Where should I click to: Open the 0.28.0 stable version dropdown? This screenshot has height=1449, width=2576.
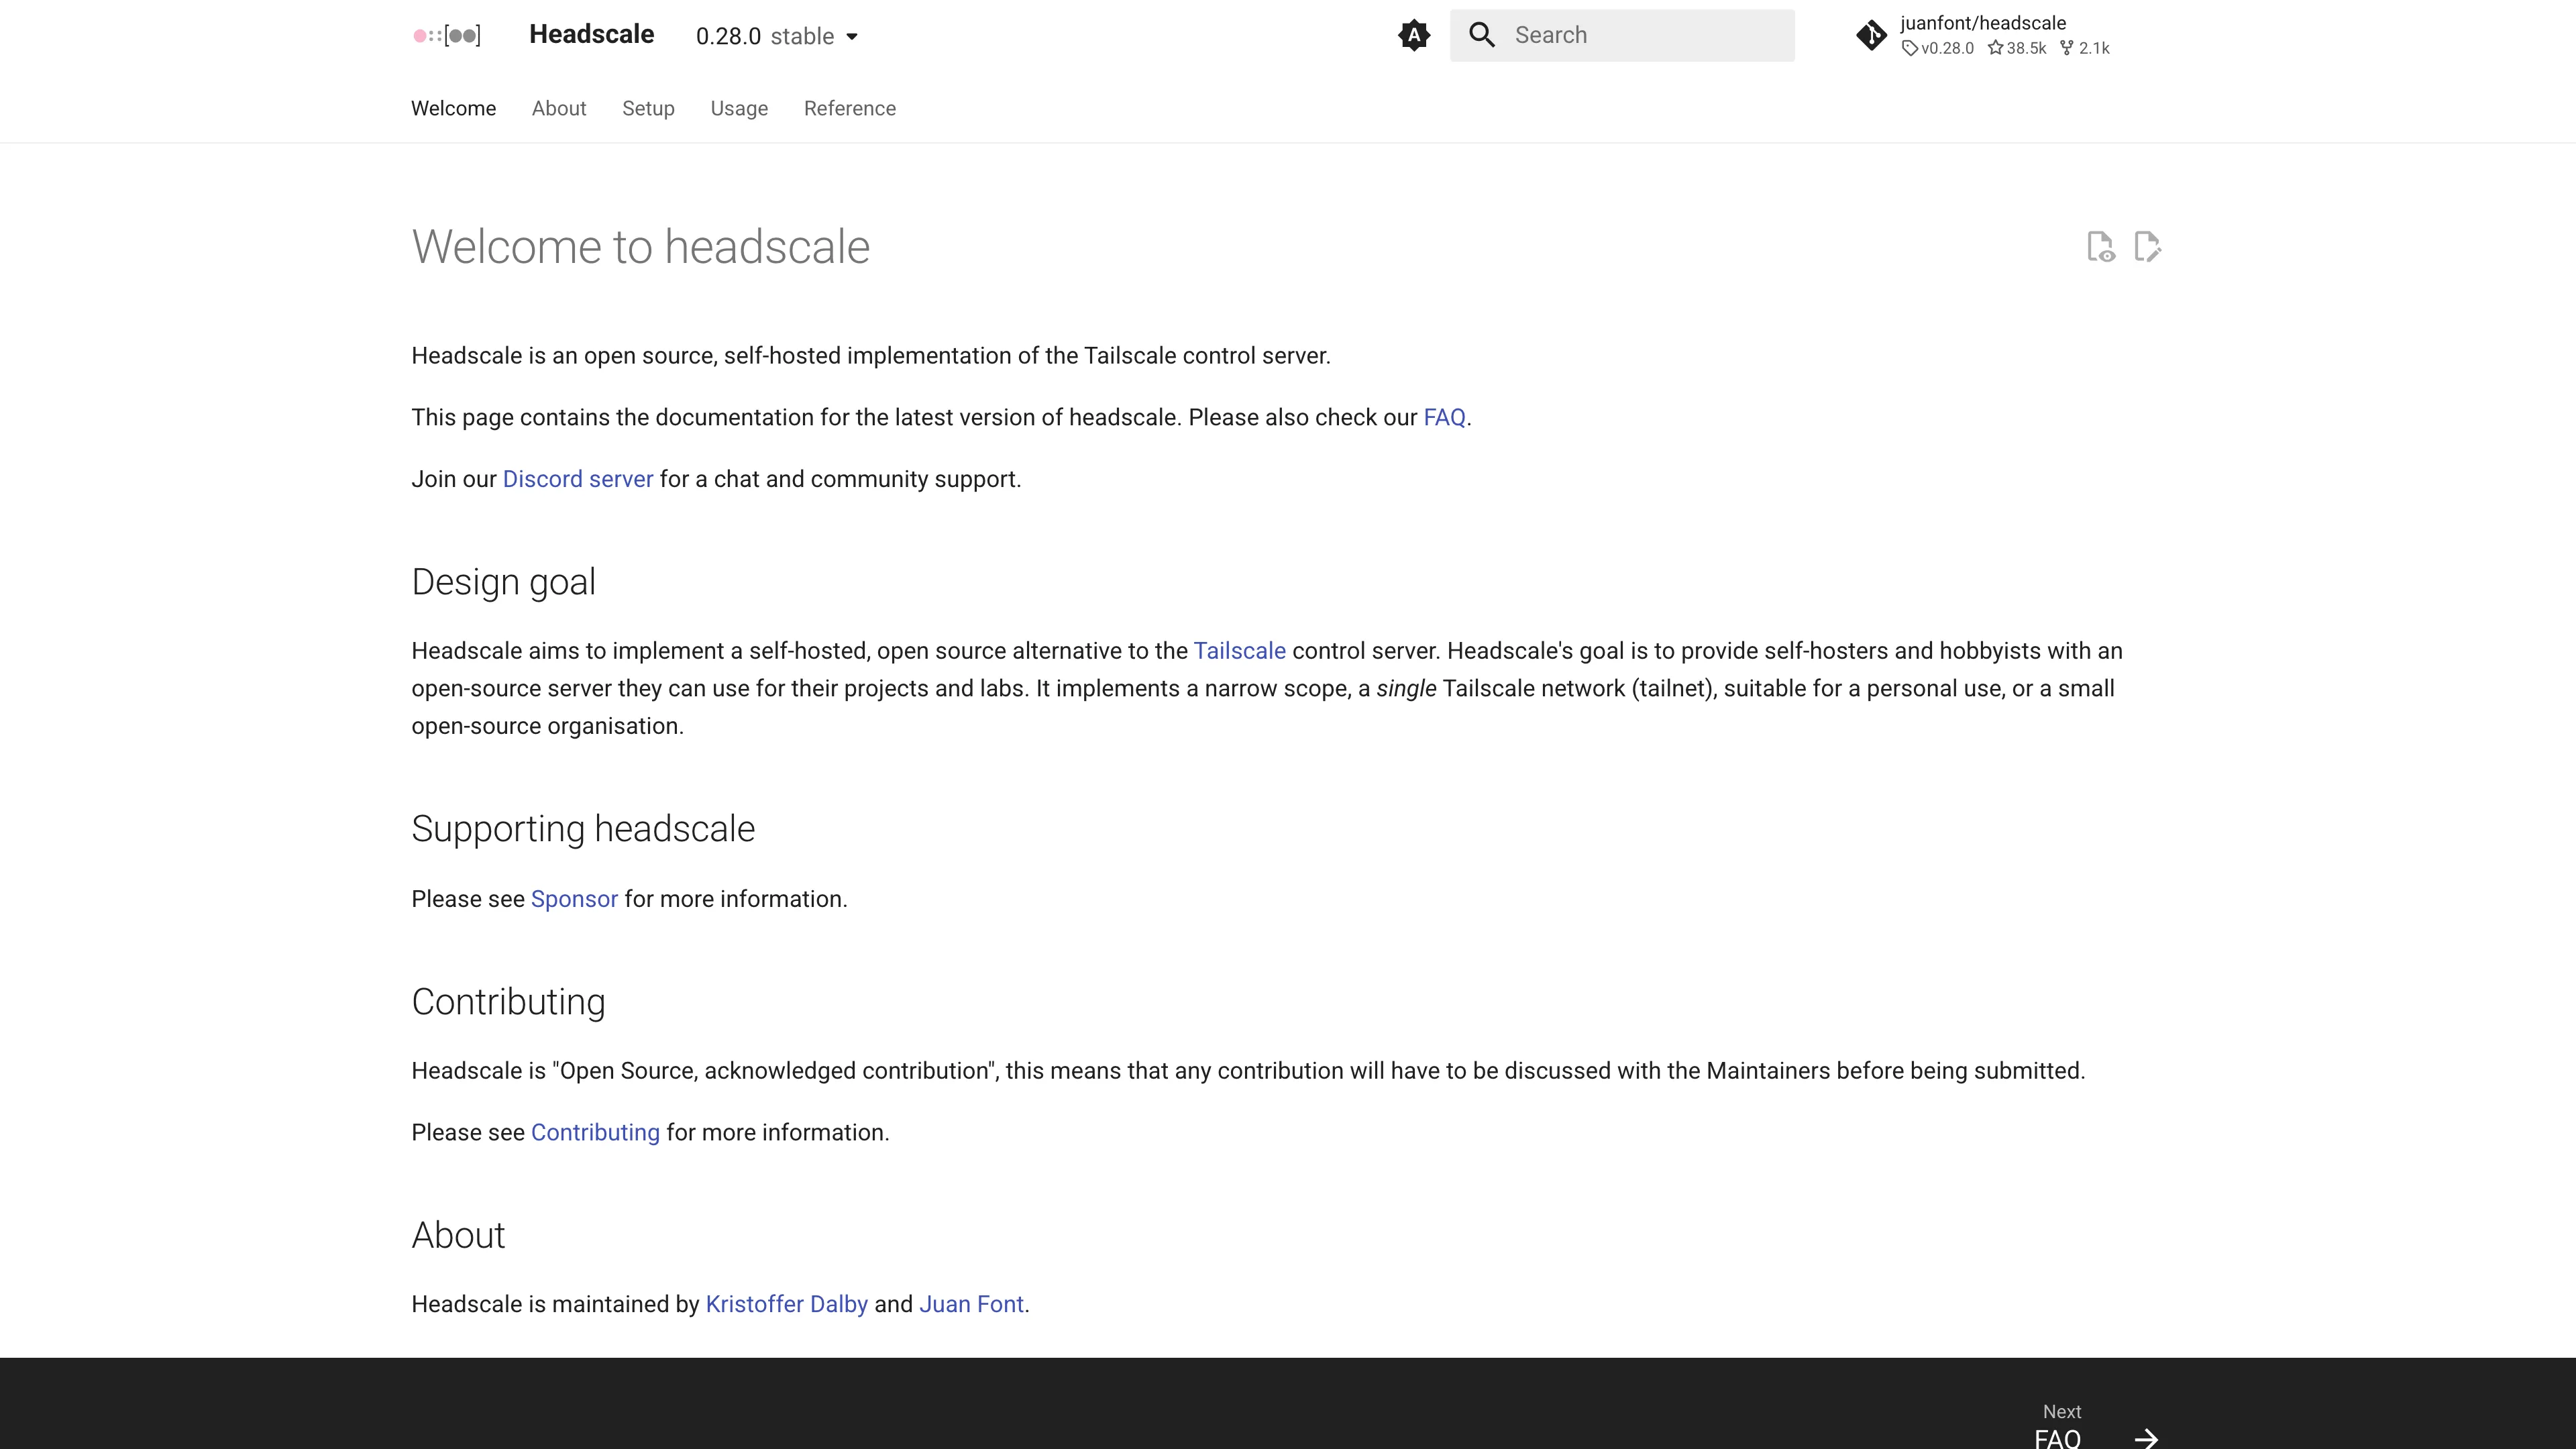coord(777,36)
